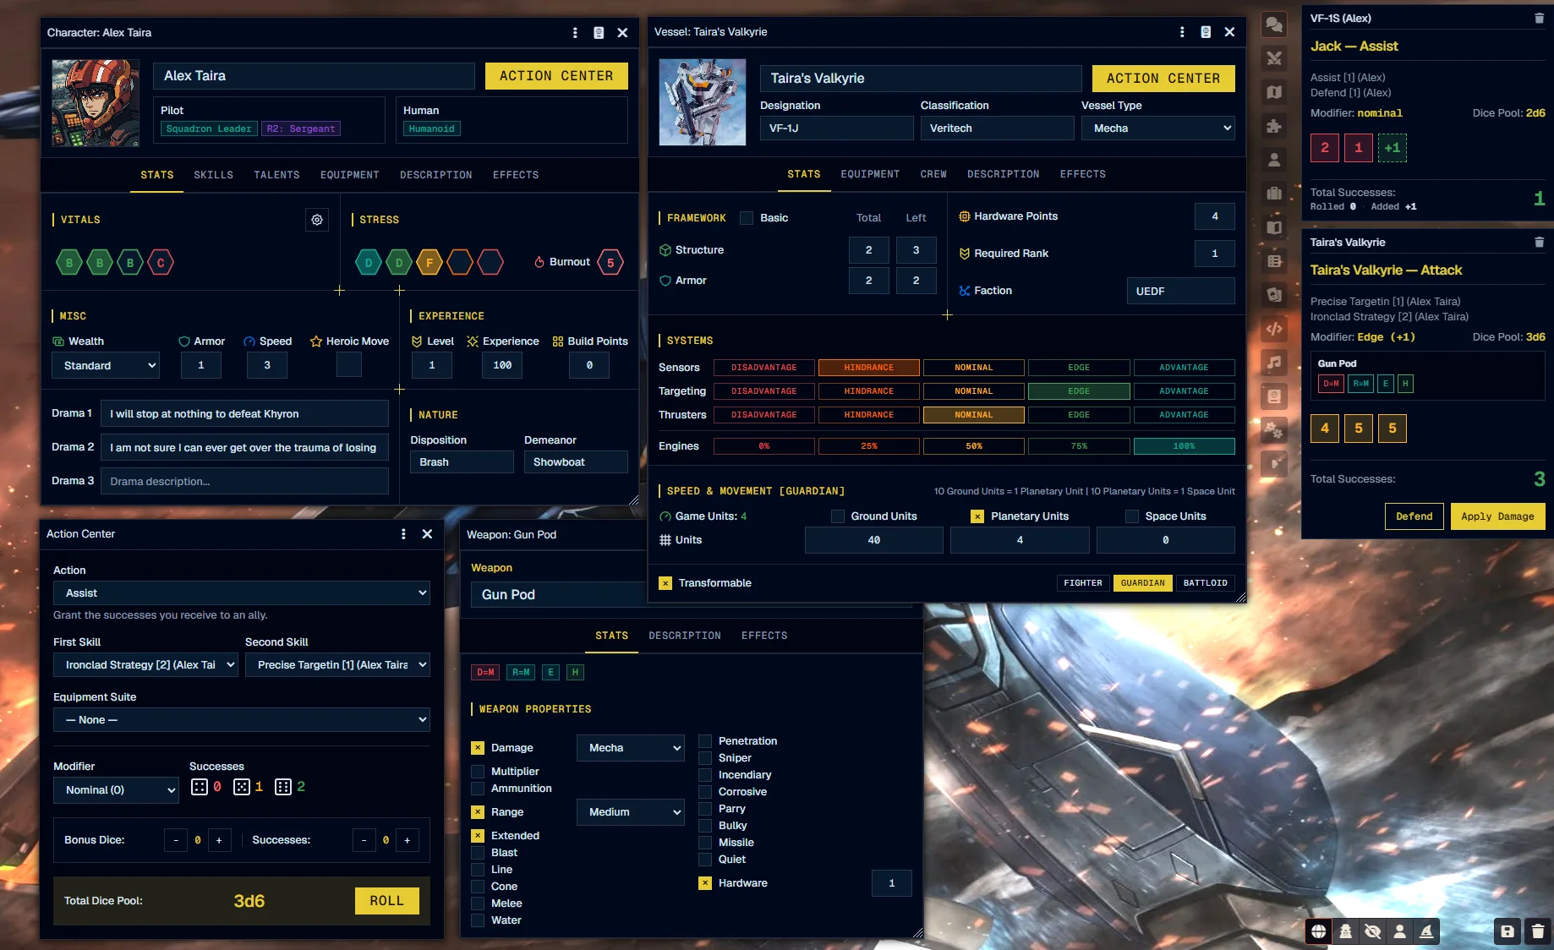
Task: Switch to character Skills tab
Action: coord(213,175)
